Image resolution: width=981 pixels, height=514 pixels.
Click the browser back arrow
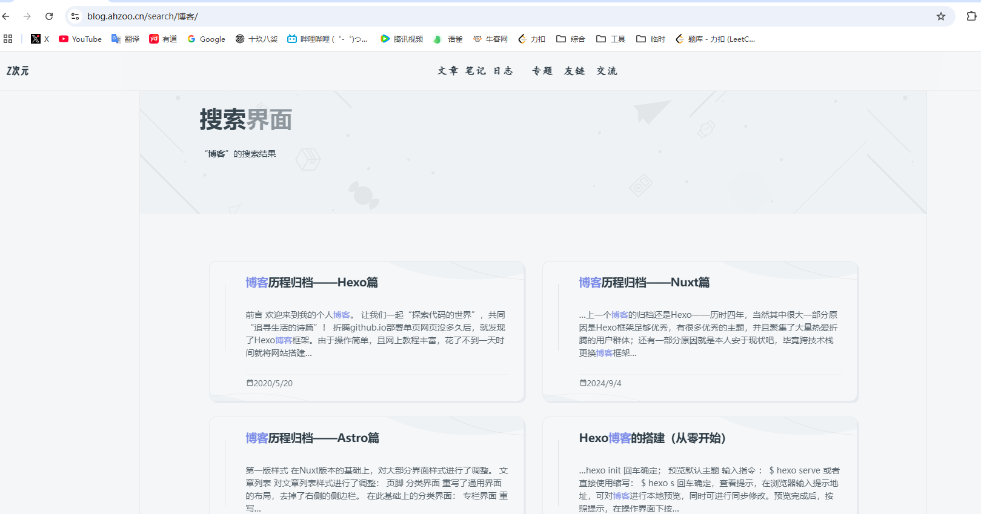7,16
